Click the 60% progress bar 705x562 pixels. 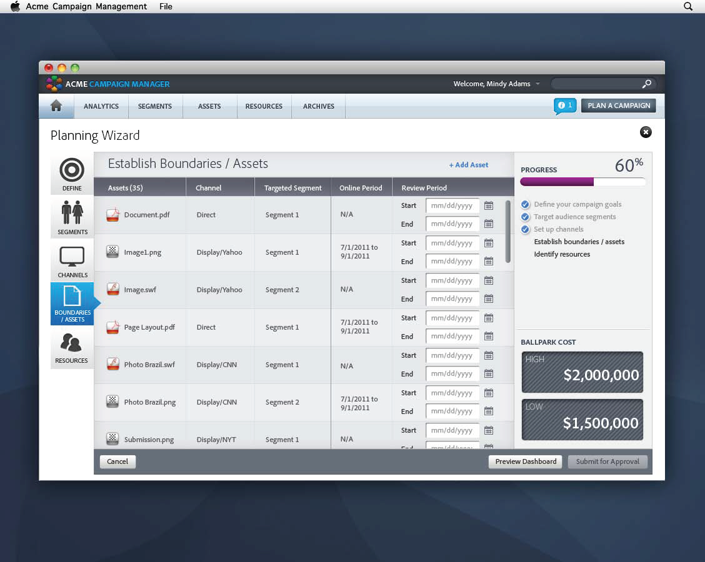click(x=582, y=182)
